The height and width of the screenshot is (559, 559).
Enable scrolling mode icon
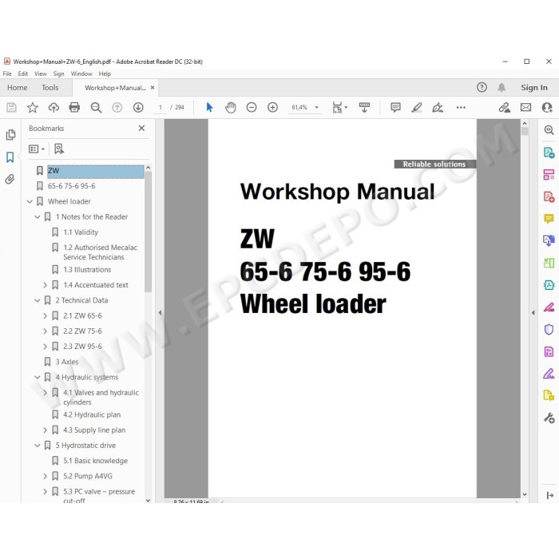pos(364,107)
